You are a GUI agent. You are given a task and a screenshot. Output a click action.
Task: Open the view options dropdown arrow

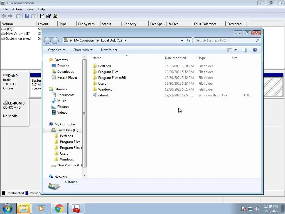click(x=235, y=50)
